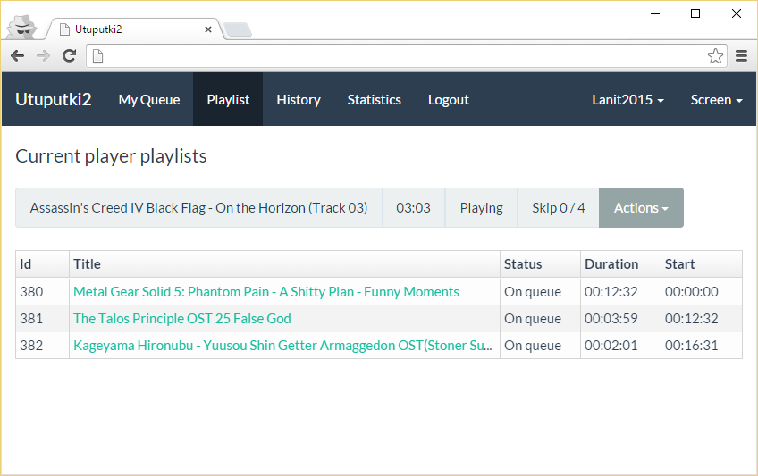Open The Talos Principle OST link
This screenshot has width=758, height=476.
(182, 319)
